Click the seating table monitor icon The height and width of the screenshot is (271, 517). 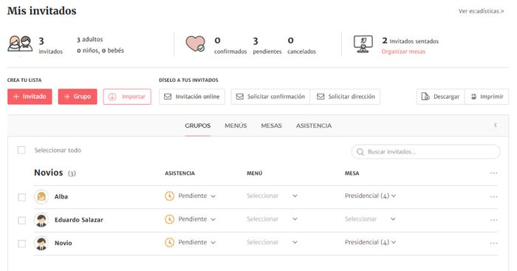(363, 44)
